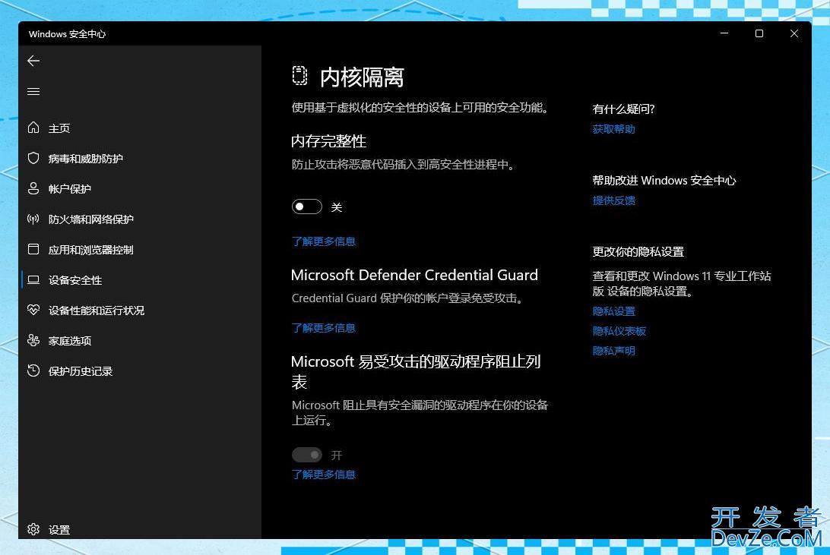Viewport: 830px width, 555px height.
Task: Click the person icon for 帐户保护
Action: pos(33,189)
